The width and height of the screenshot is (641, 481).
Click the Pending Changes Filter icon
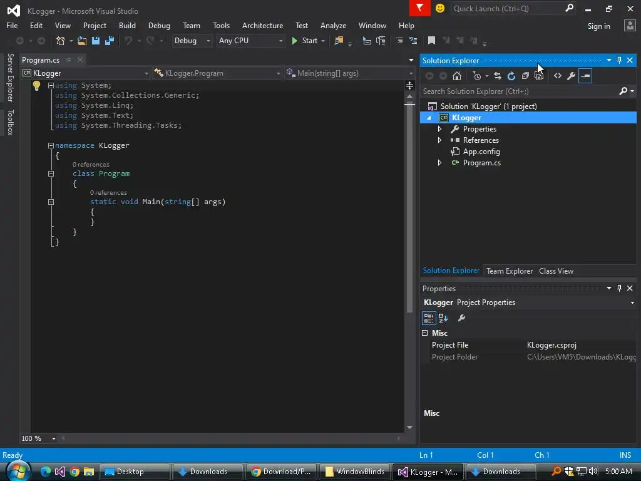477,76
